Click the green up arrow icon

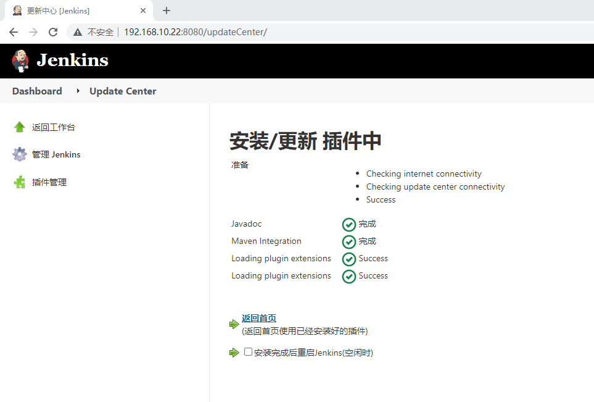tap(20, 127)
